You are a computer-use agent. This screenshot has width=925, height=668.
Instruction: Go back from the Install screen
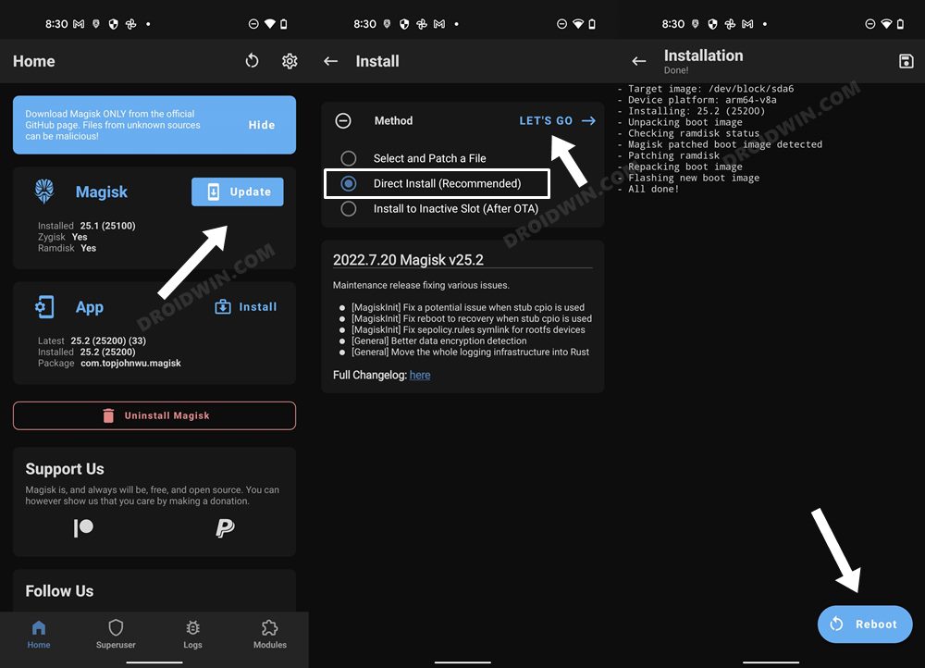click(330, 61)
